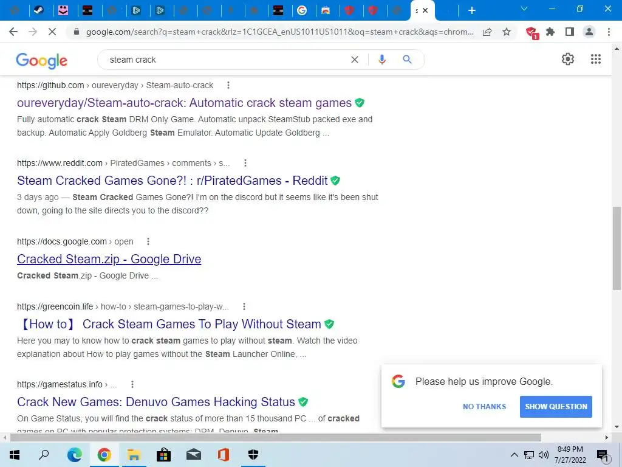
Task: Open the notification center icon
Action: pyautogui.click(x=603, y=455)
